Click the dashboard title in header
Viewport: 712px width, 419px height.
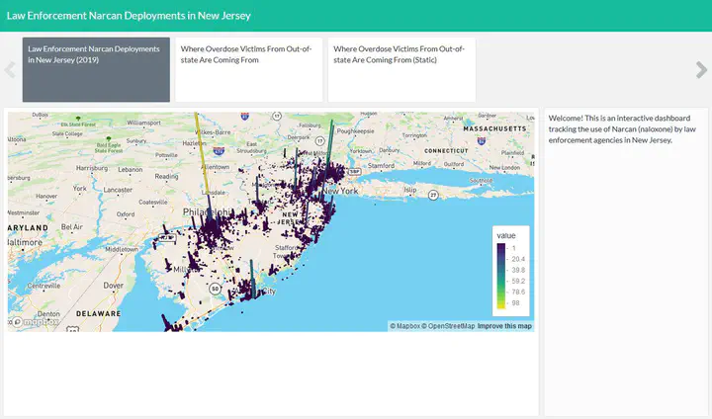(x=129, y=16)
